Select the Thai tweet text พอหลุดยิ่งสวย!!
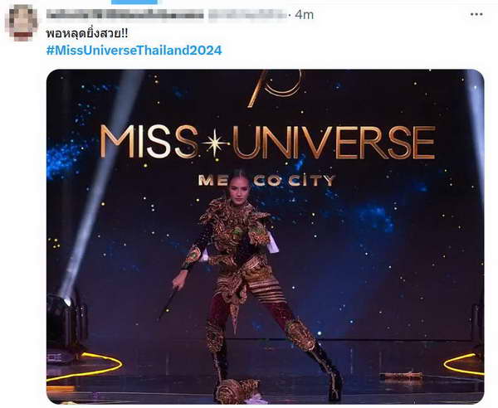The image size is (498, 408). (x=87, y=33)
